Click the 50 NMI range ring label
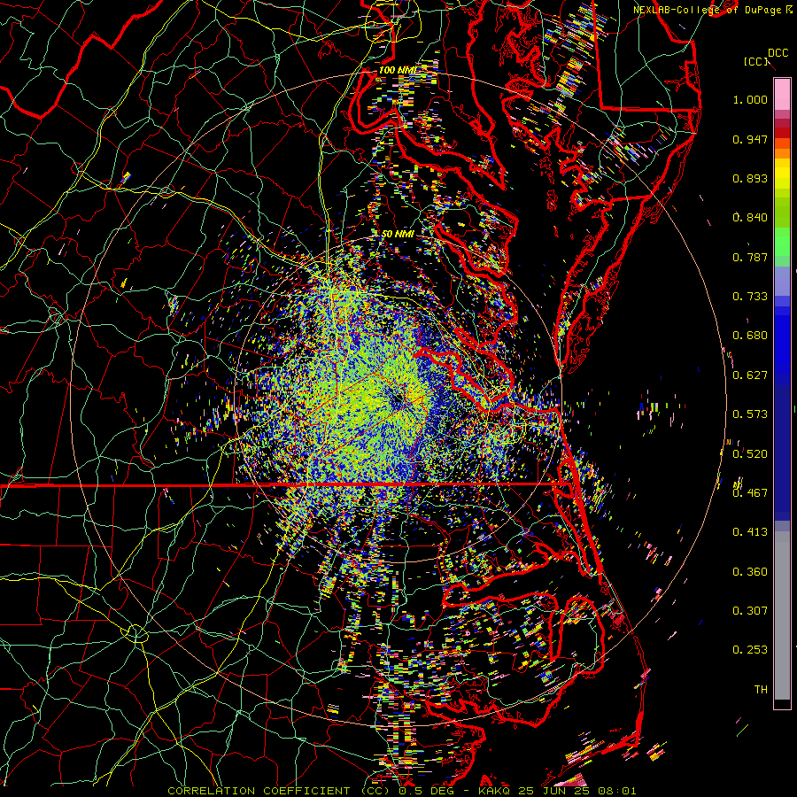 click(x=398, y=234)
